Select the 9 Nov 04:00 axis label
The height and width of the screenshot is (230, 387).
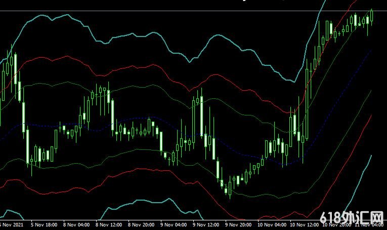click(x=175, y=224)
